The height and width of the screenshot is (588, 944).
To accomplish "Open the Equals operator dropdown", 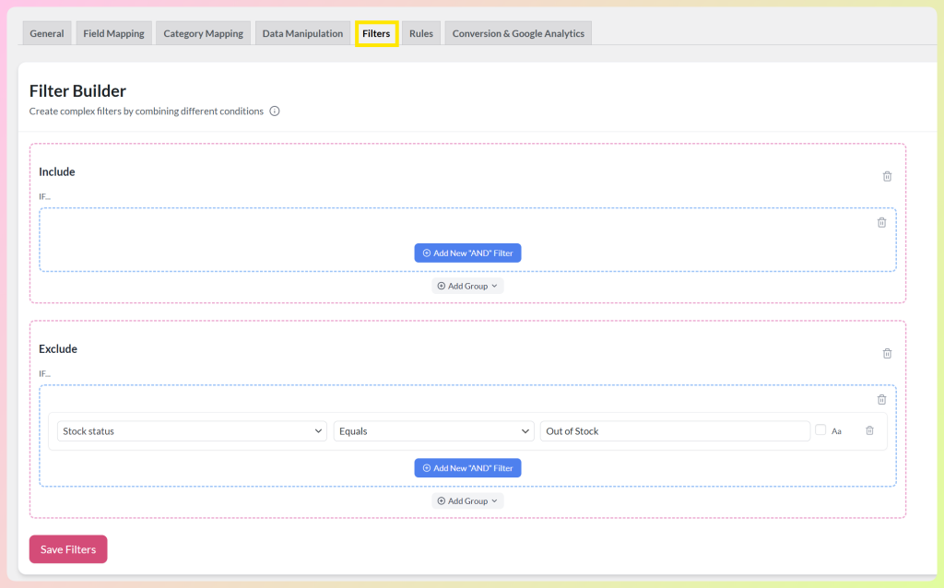I will coord(433,430).
